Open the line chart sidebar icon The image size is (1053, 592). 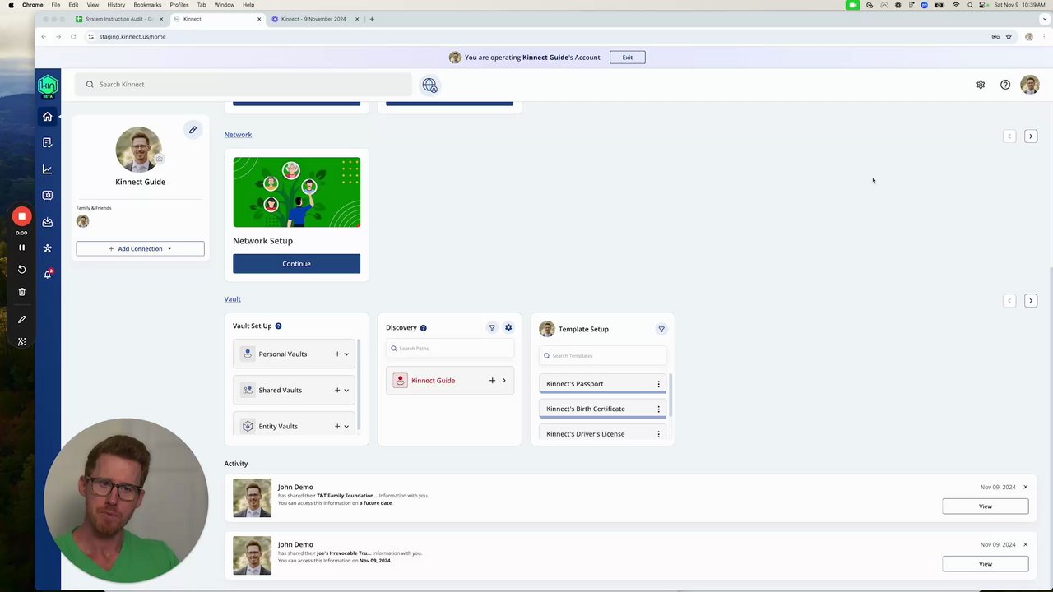click(47, 169)
